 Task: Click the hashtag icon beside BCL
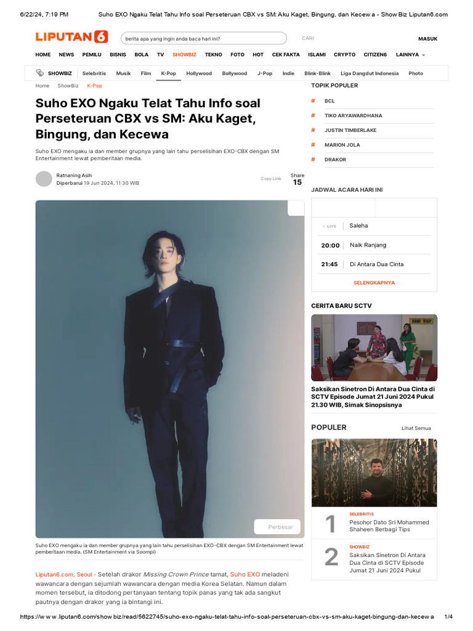(313, 100)
